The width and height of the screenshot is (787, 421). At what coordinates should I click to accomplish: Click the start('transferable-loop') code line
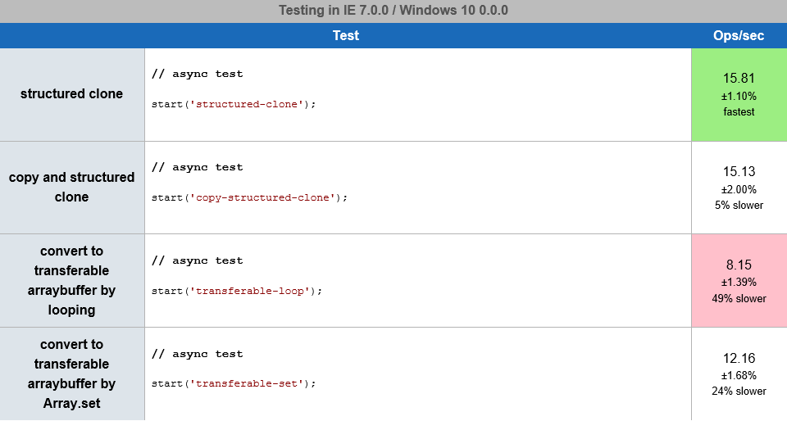coord(237,291)
